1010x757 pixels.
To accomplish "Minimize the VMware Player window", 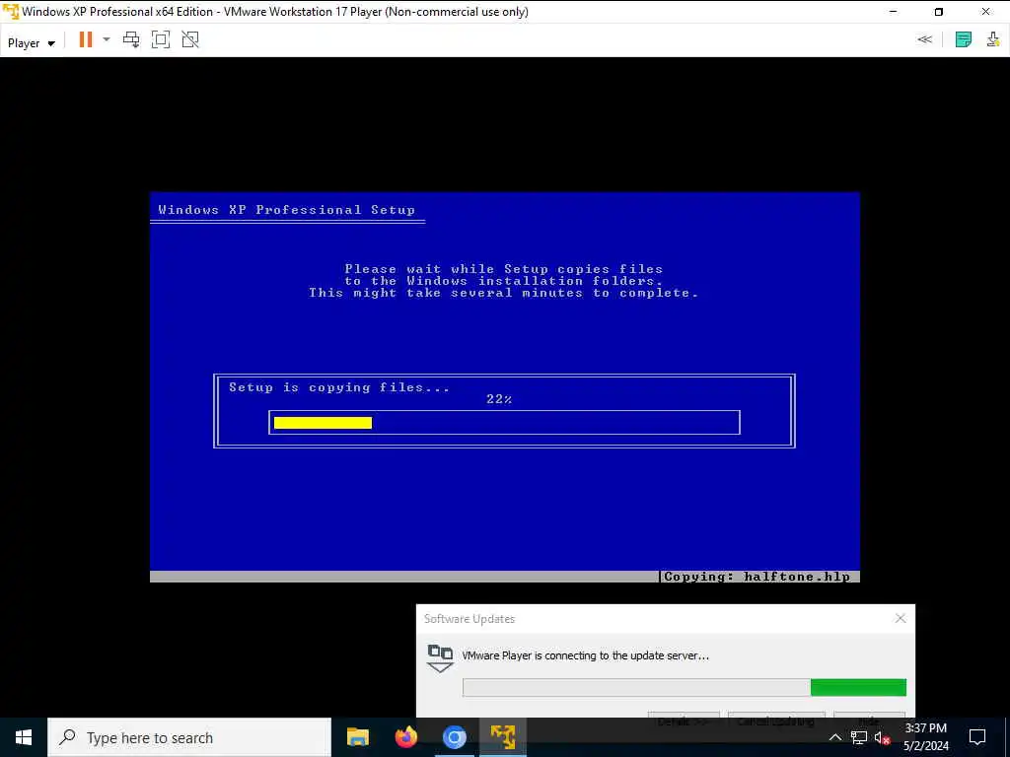I will click(x=893, y=12).
